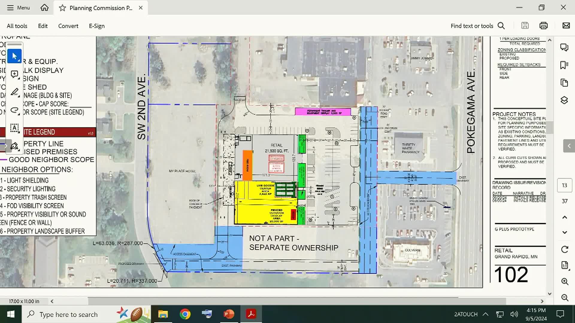
Task: Click the horizontal scrollbar thumb
Action: point(297,301)
